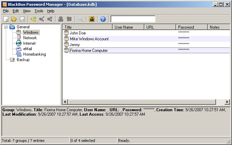The width and height of the screenshot is (232, 145).
Task: Click the grayed copy password clipboard icon
Action: (x=69, y=19)
